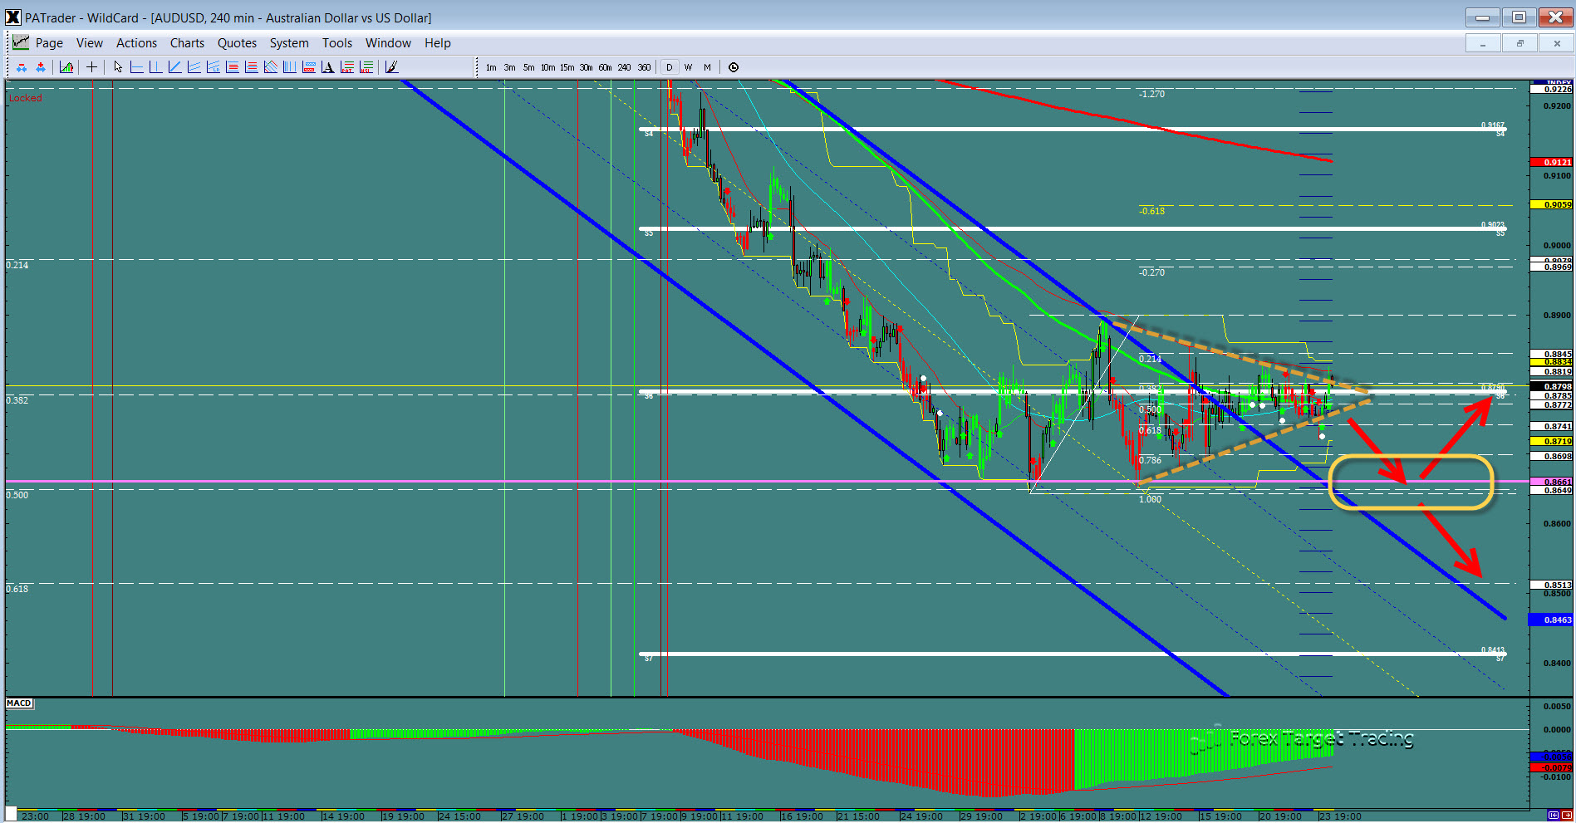The width and height of the screenshot is (1576, 823).
Task: Click the chart icon beside Page menu
Action: pos(21,42)
